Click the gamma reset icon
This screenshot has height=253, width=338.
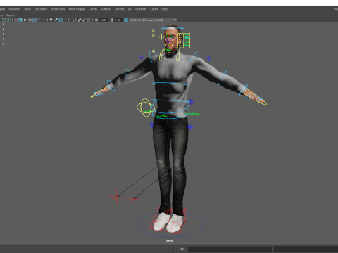coord(111,20)
